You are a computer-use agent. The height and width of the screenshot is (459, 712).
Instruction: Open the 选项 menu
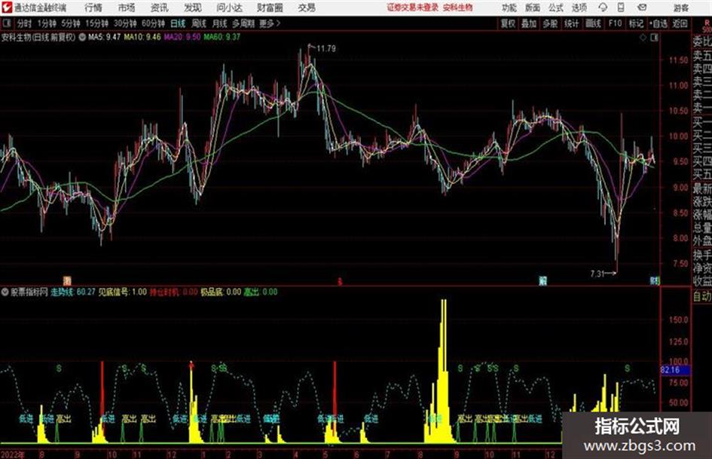(x=579, y=8)
